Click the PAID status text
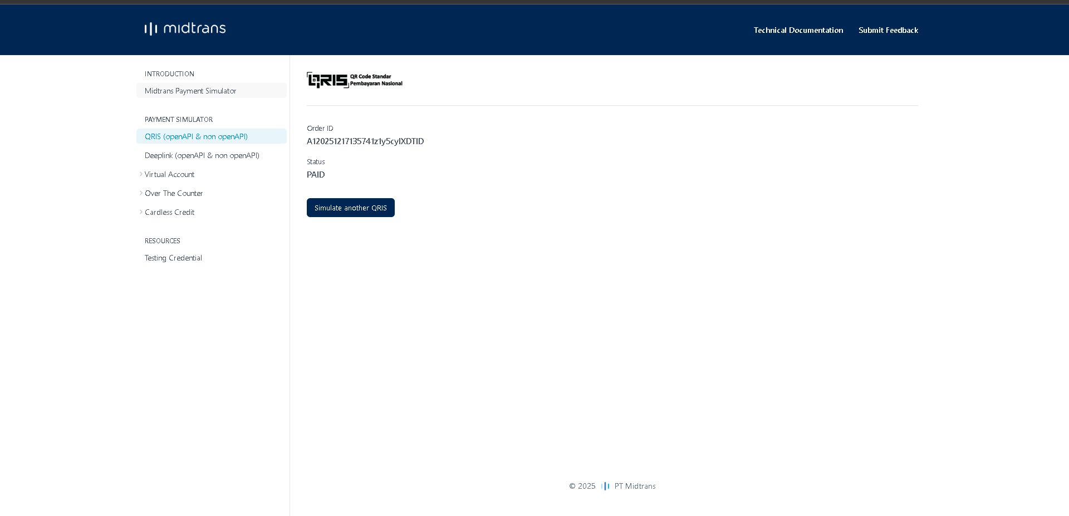Screen dimensions: 1069x516 pos(316,175)
